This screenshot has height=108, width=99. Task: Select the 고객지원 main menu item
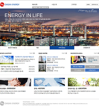pos(74,4)
